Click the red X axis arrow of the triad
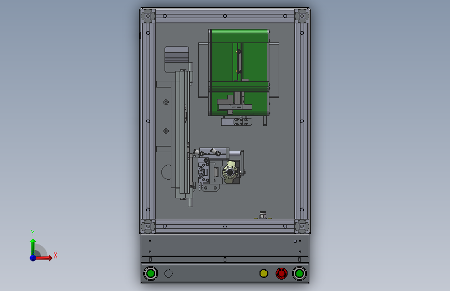The height and width of the screenshot is (291, 450). point(44,258)
